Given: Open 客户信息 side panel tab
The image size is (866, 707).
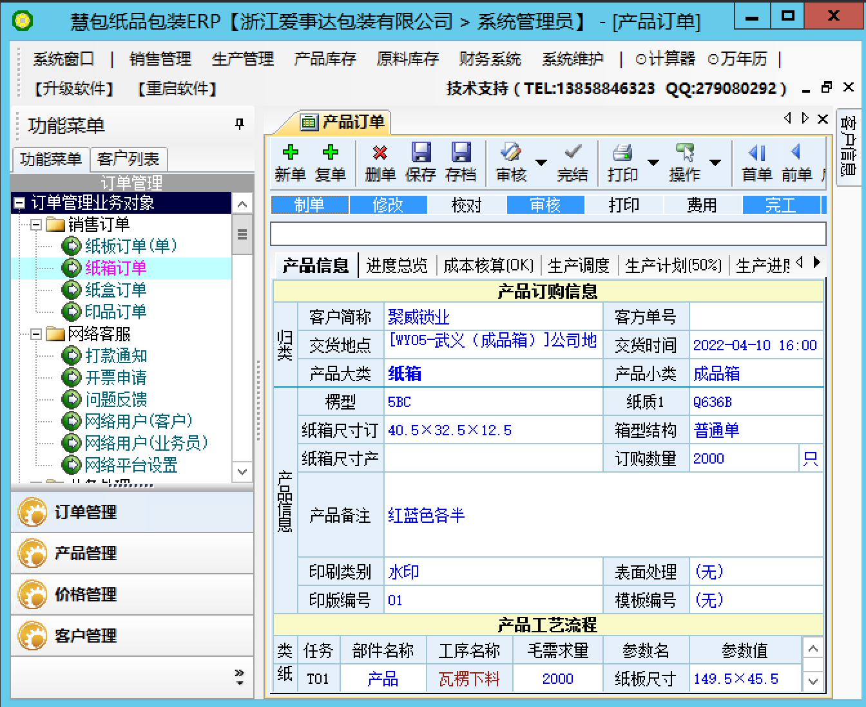Looking at the screenshot, I should (x=848, y=147).
